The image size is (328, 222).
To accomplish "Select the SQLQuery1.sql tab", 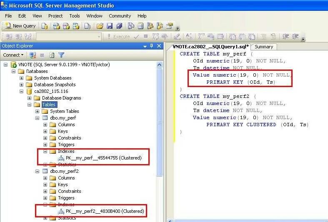I will (x=210, y=47).
